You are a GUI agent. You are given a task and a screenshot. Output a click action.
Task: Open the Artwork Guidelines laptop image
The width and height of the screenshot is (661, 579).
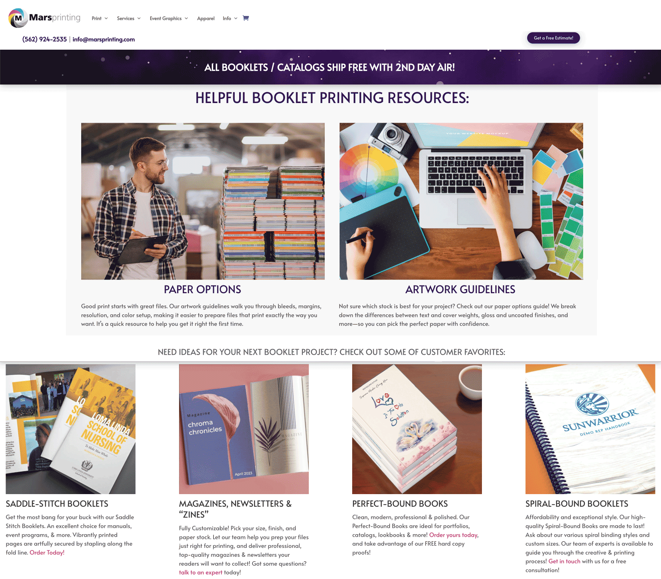pos(461,201)
